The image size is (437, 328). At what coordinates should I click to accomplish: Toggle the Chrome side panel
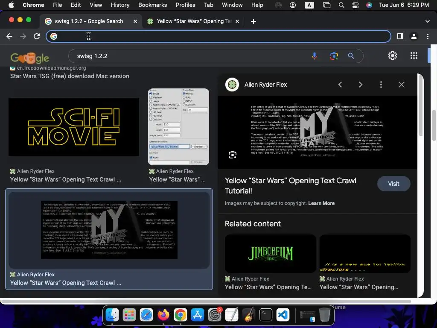point(400,36)
